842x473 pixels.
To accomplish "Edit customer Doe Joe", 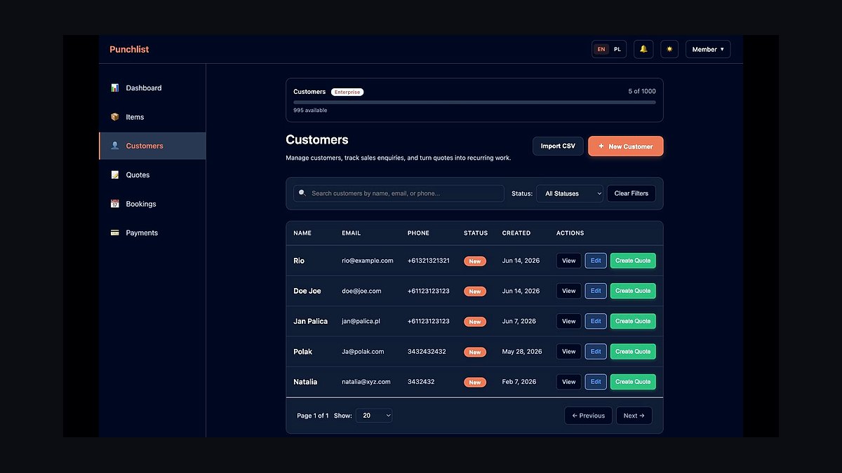I will pyautogui.click(x=596, y=291).
